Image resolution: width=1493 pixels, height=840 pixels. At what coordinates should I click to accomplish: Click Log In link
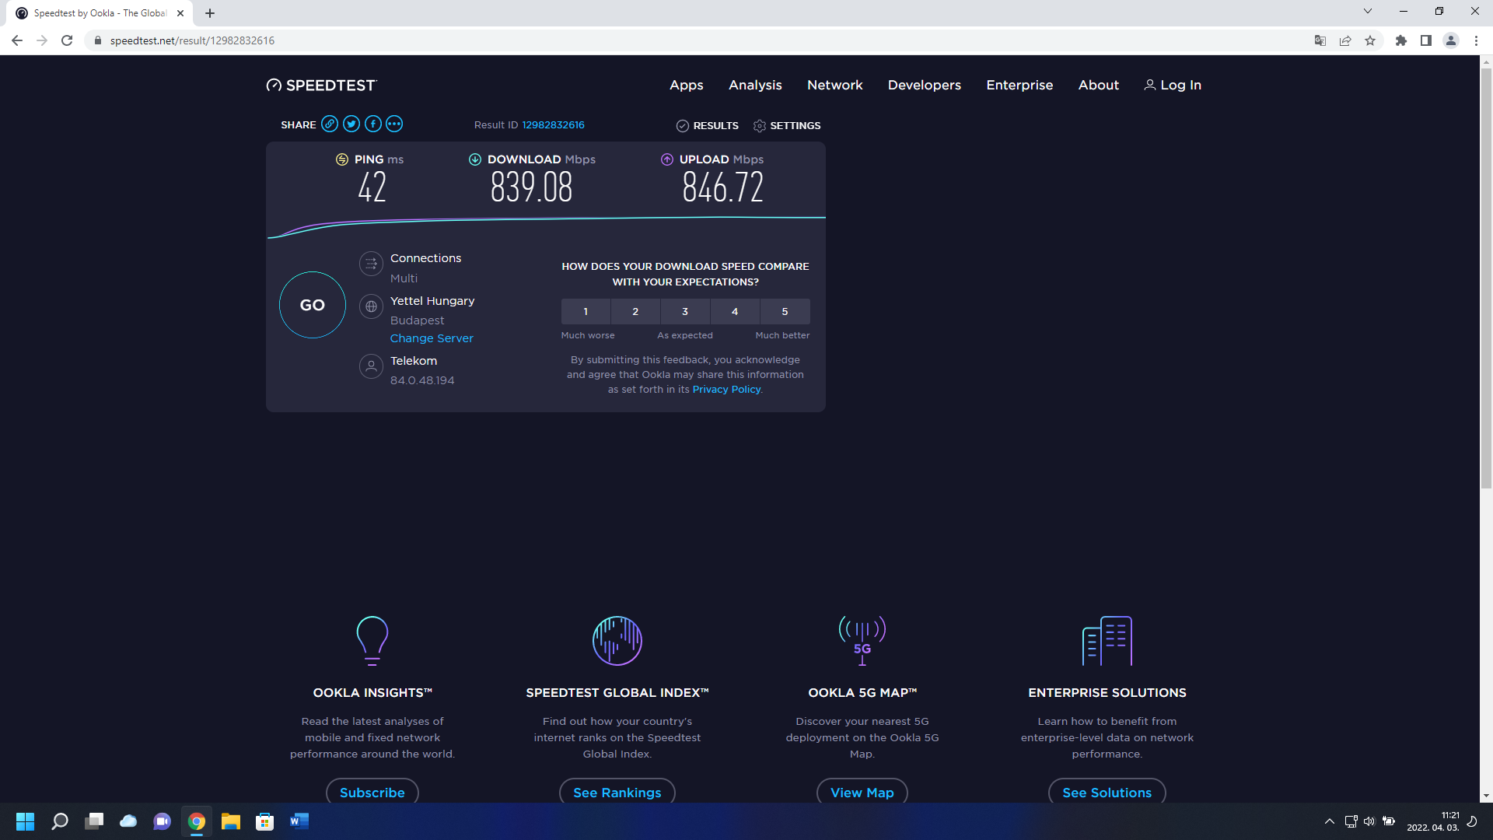[1173, 85]
